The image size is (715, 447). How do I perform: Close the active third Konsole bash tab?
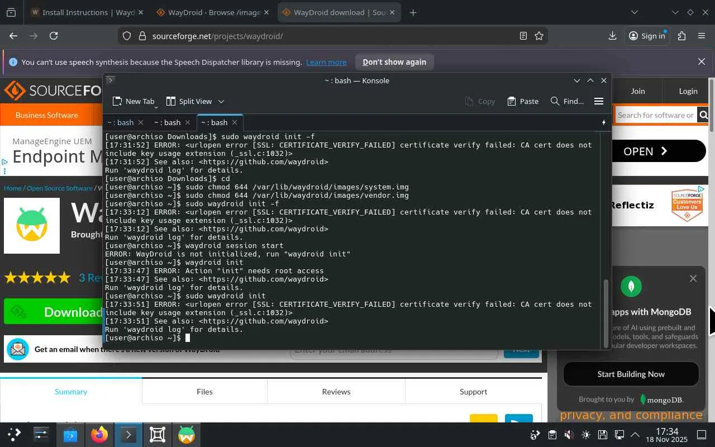click(235, 122)
